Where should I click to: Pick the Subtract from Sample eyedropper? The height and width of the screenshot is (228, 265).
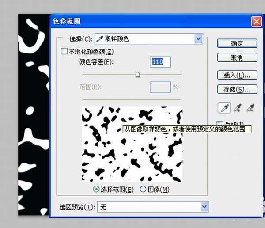[250, 107]
